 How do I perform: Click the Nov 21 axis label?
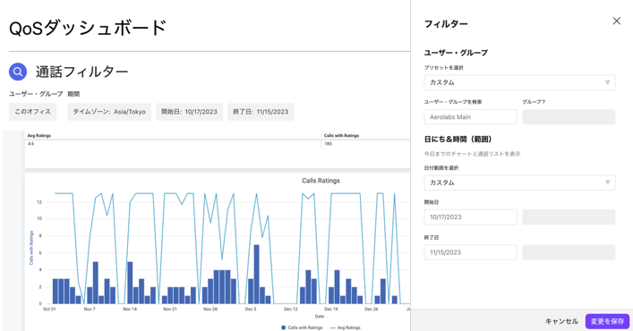[169, 310]
